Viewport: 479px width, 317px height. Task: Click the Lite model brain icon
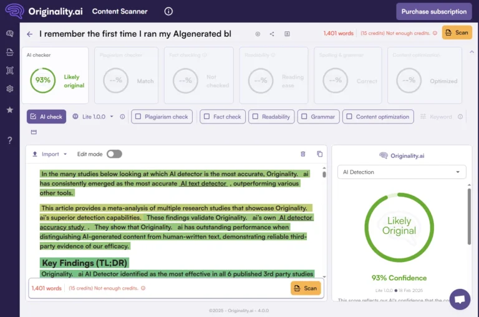pyautogui.click(x=75, y=117)
